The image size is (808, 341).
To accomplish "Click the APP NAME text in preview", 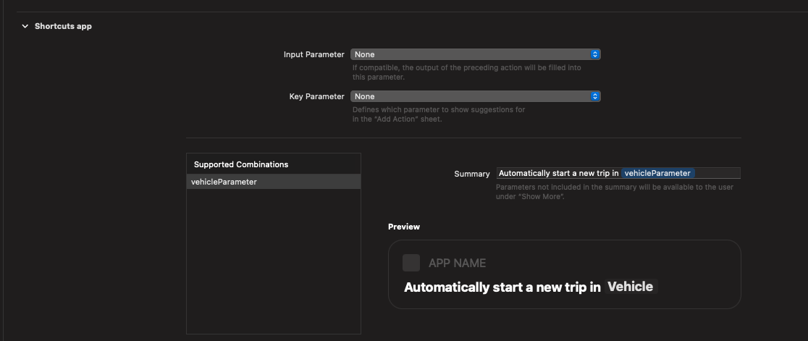I will [x=457, y=264].
